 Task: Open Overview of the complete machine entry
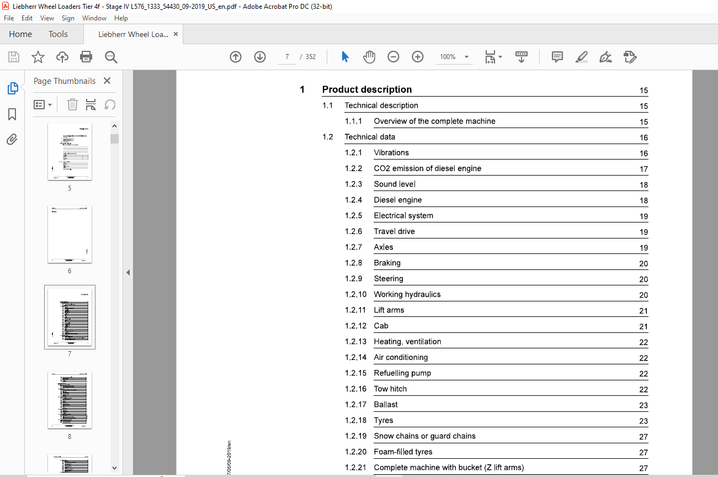click(x=435, y=121)
